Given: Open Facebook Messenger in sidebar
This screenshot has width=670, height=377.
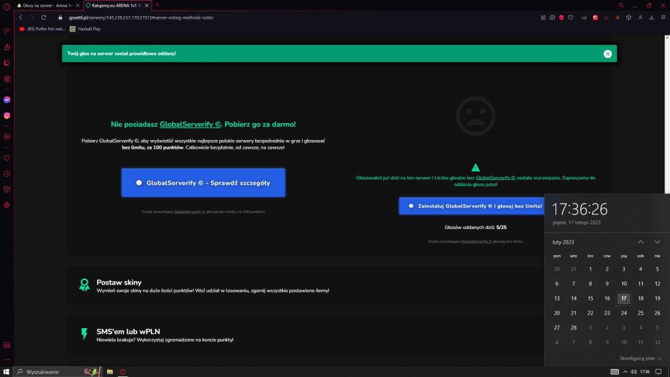Looking at the screenshot, I should point(7,100).
